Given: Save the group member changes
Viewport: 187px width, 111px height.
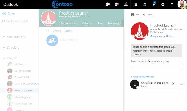Looking at the screenshot, I should click(x=135, y=15).
